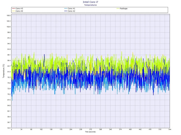Click the Package legend entry

point(122,9)
